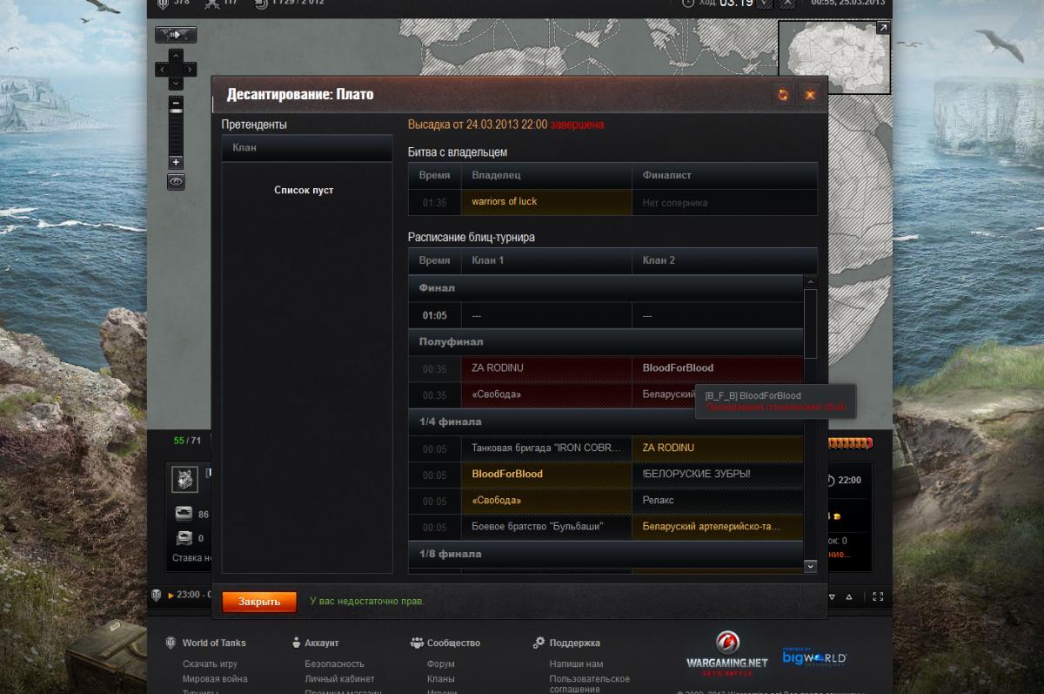The width and height of the screenshot is (1044, 694).
Task: Expand the minimap with the arrow icon
Action: tap(882, 29)
